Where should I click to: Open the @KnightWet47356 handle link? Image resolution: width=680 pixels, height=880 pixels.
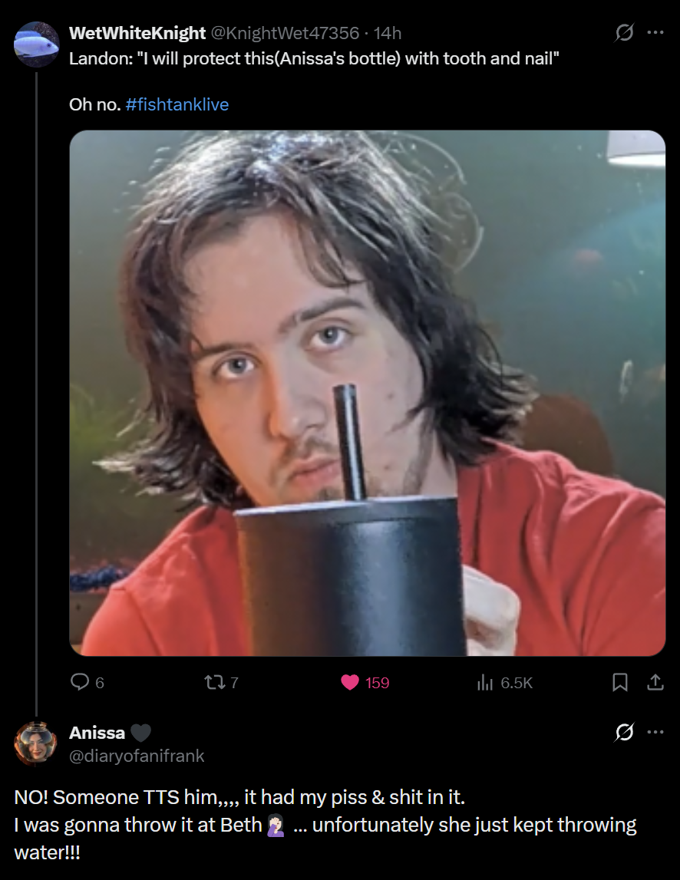(x=285, y=33)
